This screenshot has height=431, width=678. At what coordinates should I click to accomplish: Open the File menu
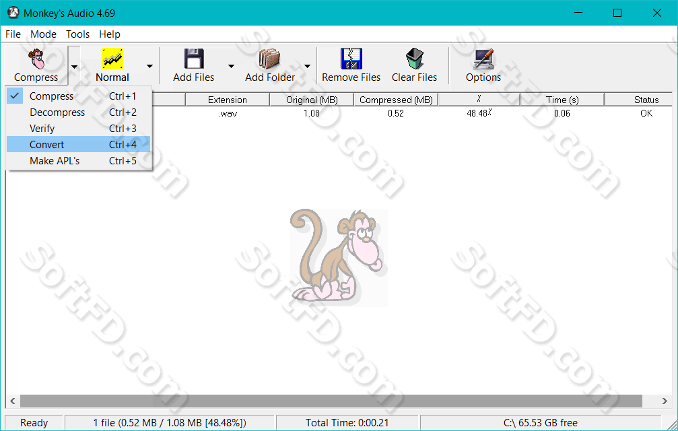(x=13, y=34)
